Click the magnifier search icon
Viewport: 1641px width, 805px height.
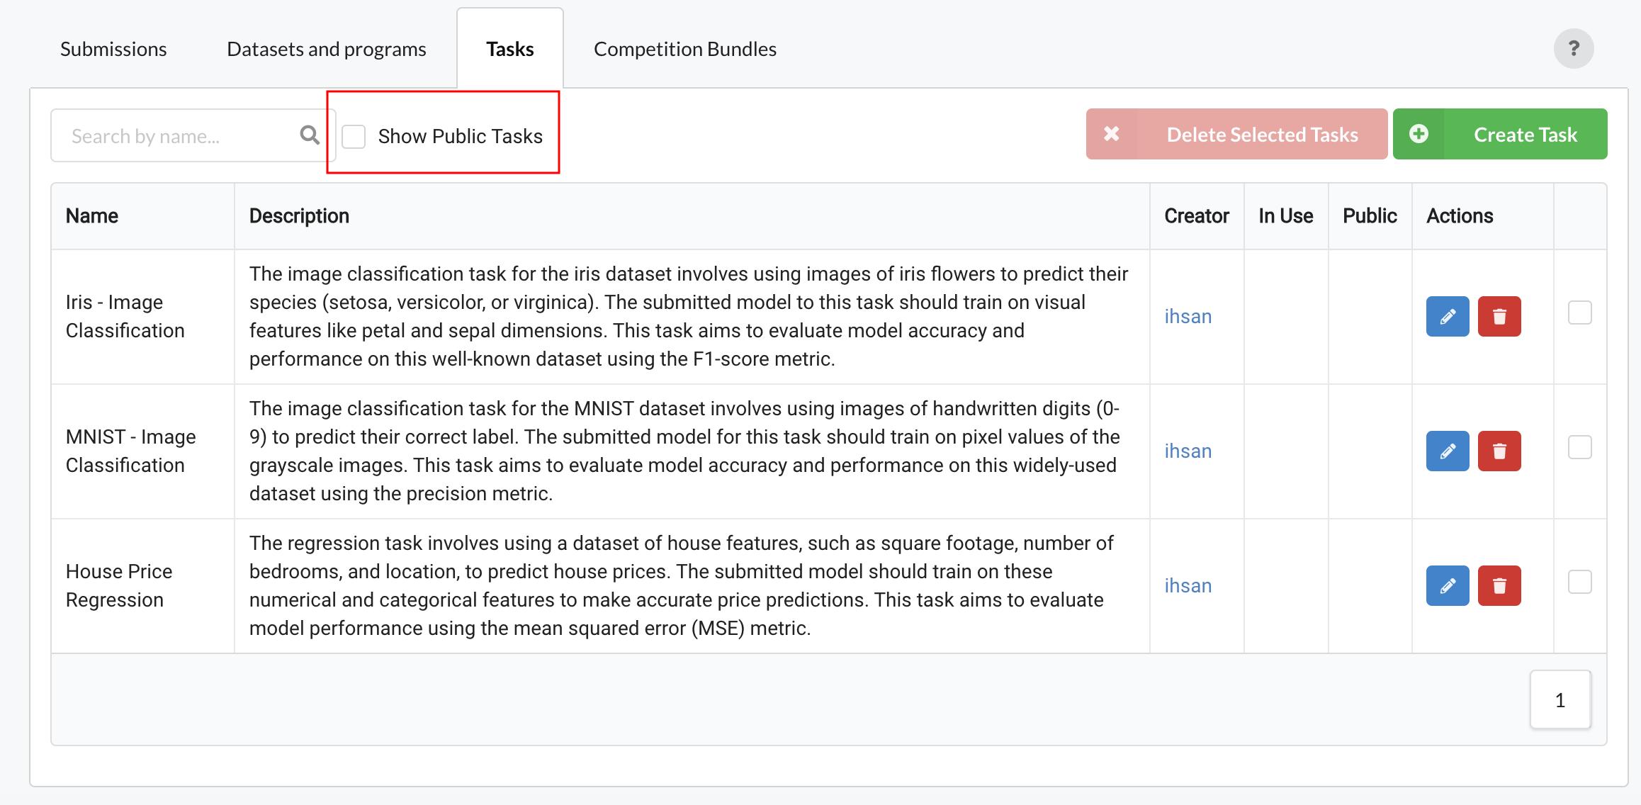pos(310,135)
